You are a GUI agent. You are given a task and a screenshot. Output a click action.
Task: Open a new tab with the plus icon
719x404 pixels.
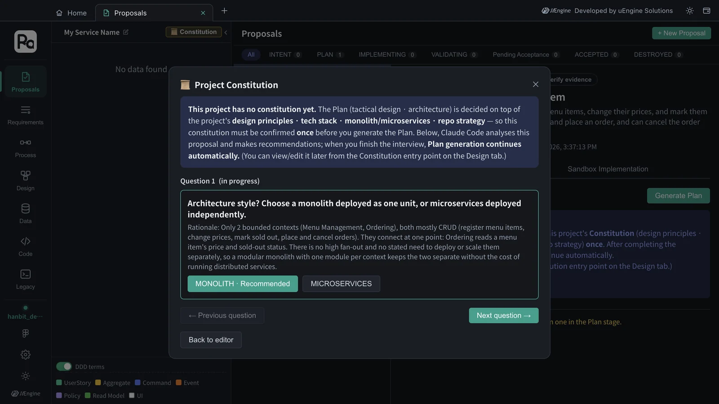click(224, 11)
